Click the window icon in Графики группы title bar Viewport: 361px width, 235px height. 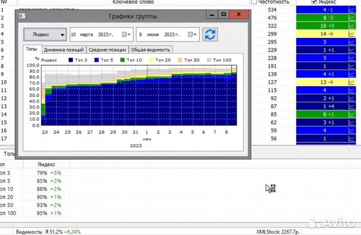(x=21, y=16)
